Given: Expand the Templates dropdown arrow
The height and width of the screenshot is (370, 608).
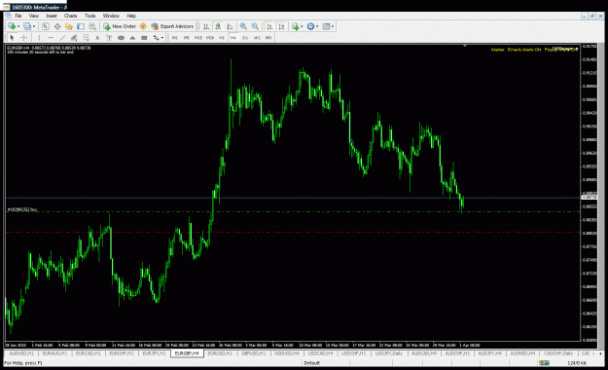Looking at the screenshot, I should click(333, 26).
